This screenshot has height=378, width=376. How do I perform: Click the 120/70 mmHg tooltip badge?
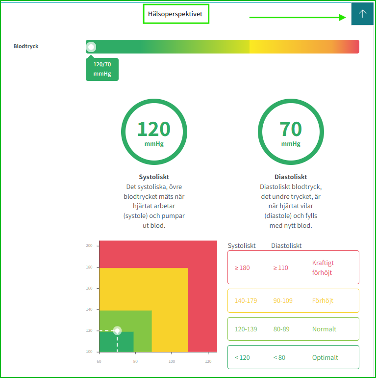point(102,69)
